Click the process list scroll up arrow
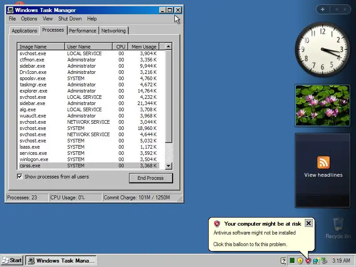The height and width of the screenshot is (267, 356). point(169,46)
